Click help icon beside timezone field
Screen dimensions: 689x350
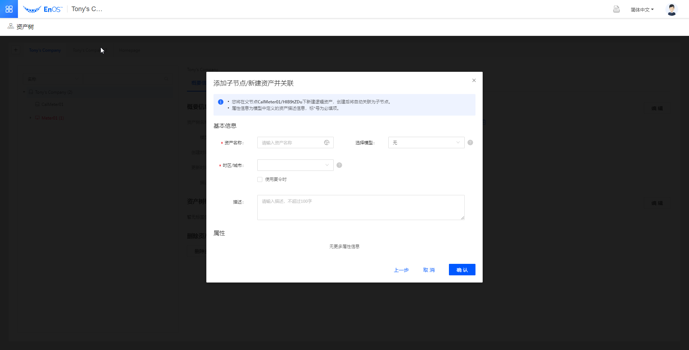(x=339, y=165)
